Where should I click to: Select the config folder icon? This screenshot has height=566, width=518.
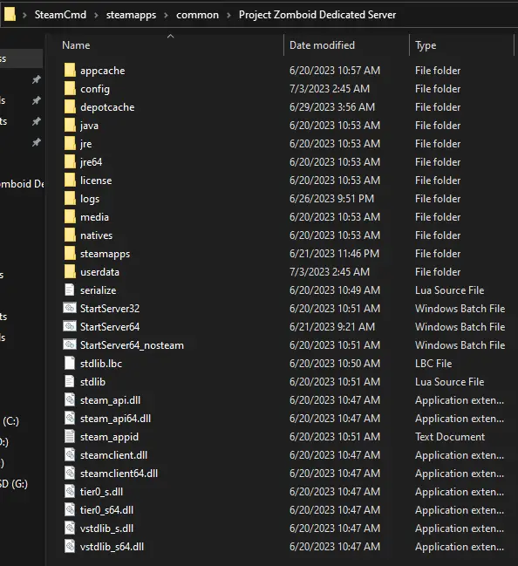(x=70, y=89)
